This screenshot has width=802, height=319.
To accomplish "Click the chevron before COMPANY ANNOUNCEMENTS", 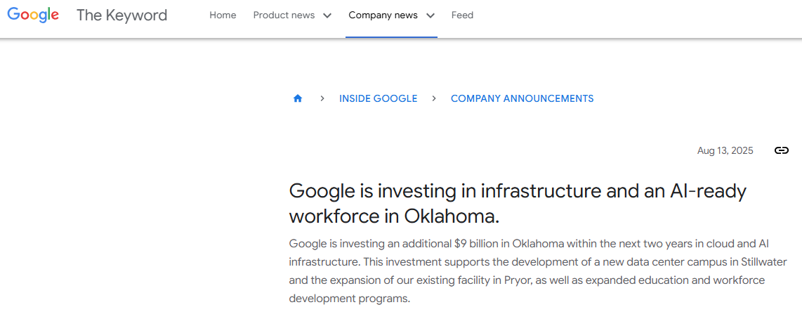I will pyautogui.click(x=434, y=99).
